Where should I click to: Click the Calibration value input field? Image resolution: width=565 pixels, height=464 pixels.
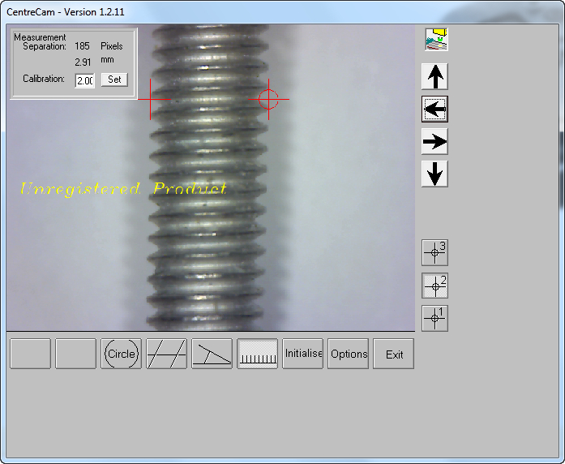click(84, 80)
